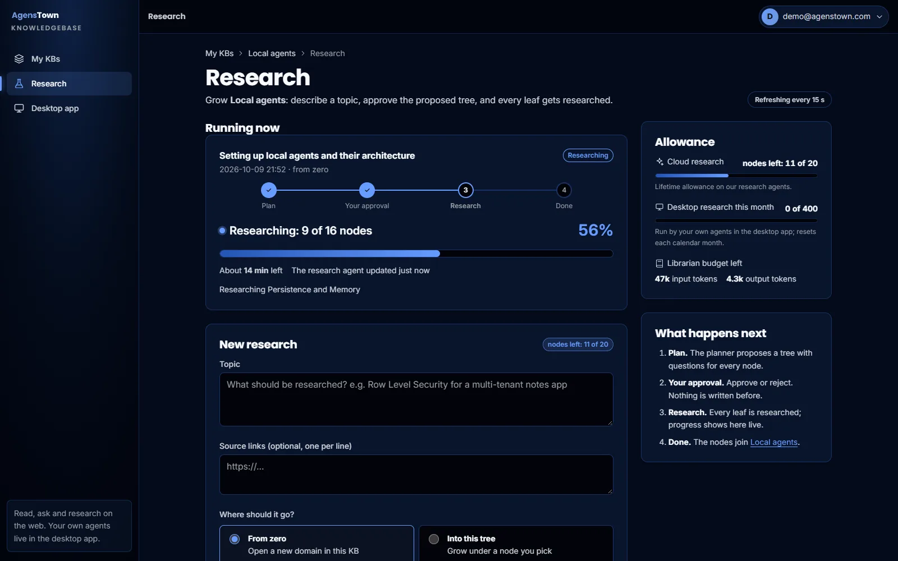Click the step 3 Research circle
This screenshot has height=561, width=898.
pyautogui.click(x=465, y=190)
